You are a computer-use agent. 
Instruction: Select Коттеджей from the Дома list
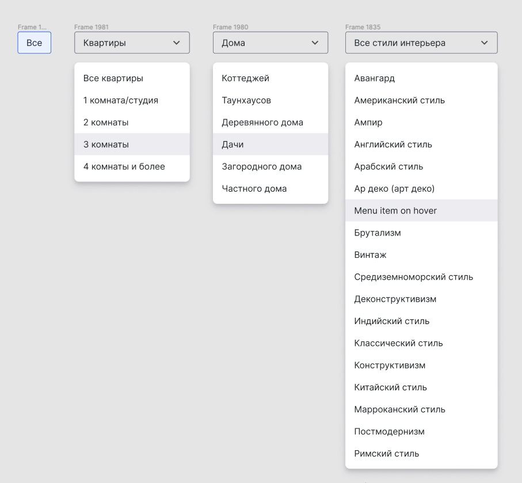pyautogui.click(x=270, y=78)
